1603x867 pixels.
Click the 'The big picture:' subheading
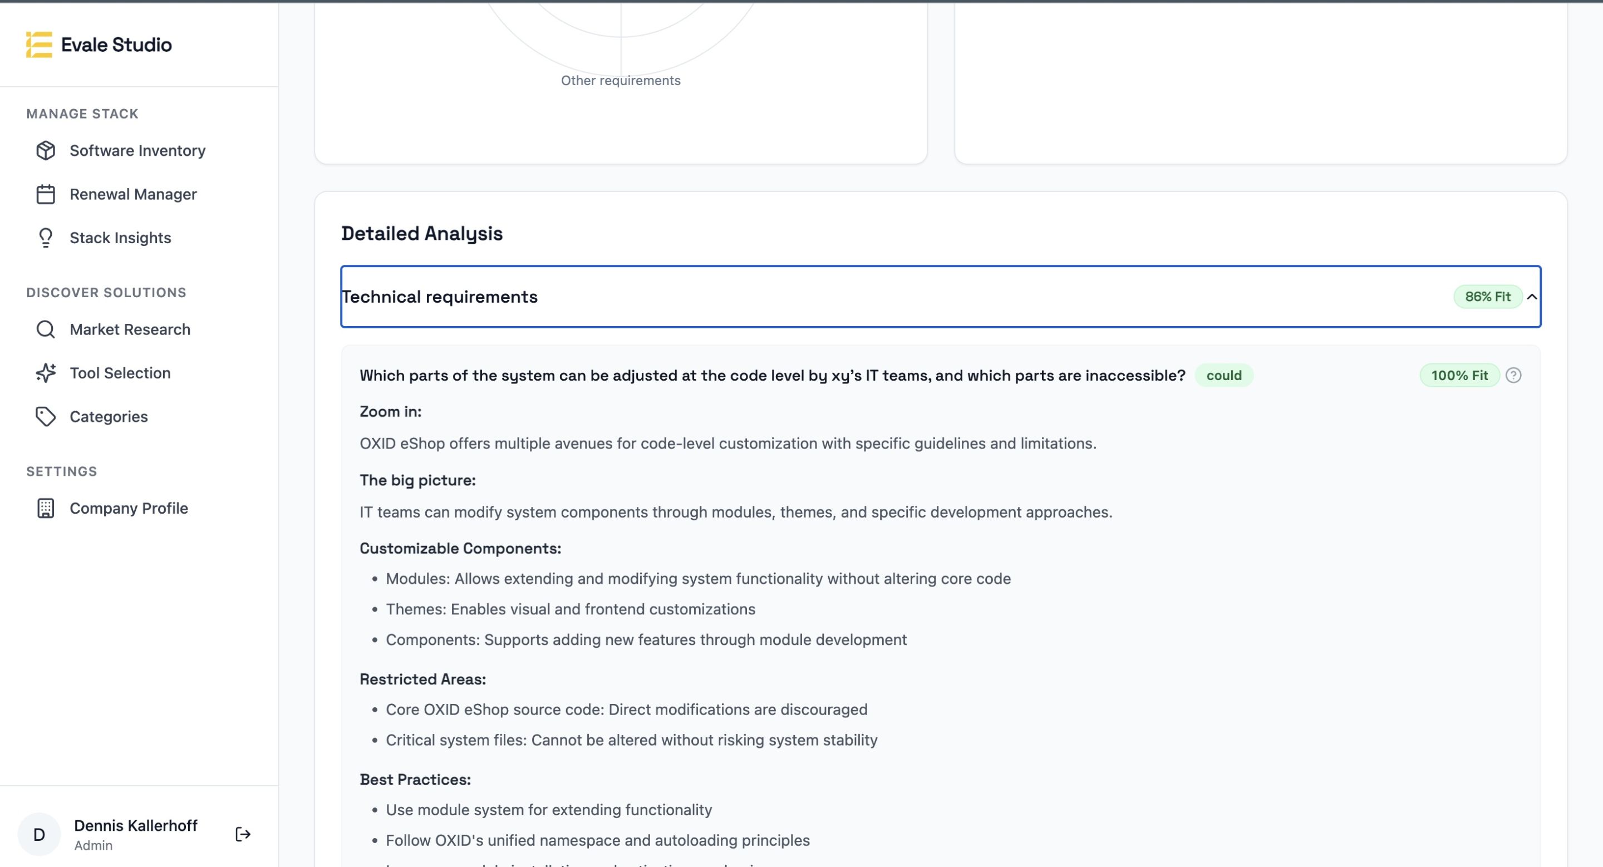coord(417,480)
